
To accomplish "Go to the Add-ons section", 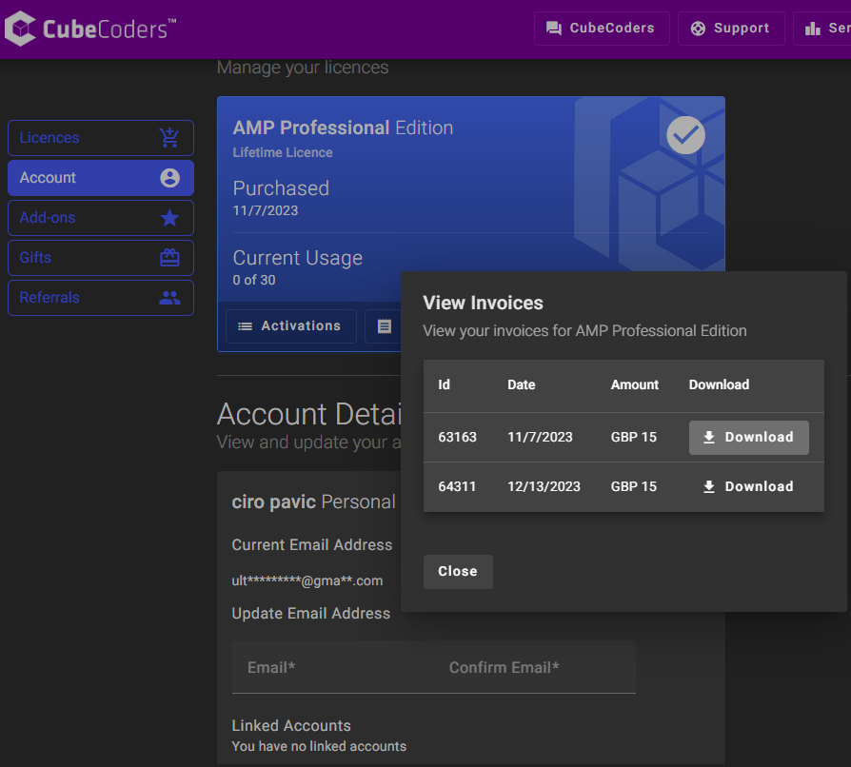I will (101, 218).
